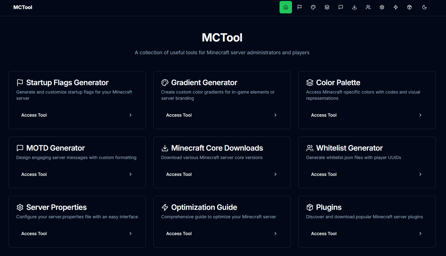Click text 'Configure your server.properties file' description
Viewport: 446px width, 256px height.
click(77, 217)
